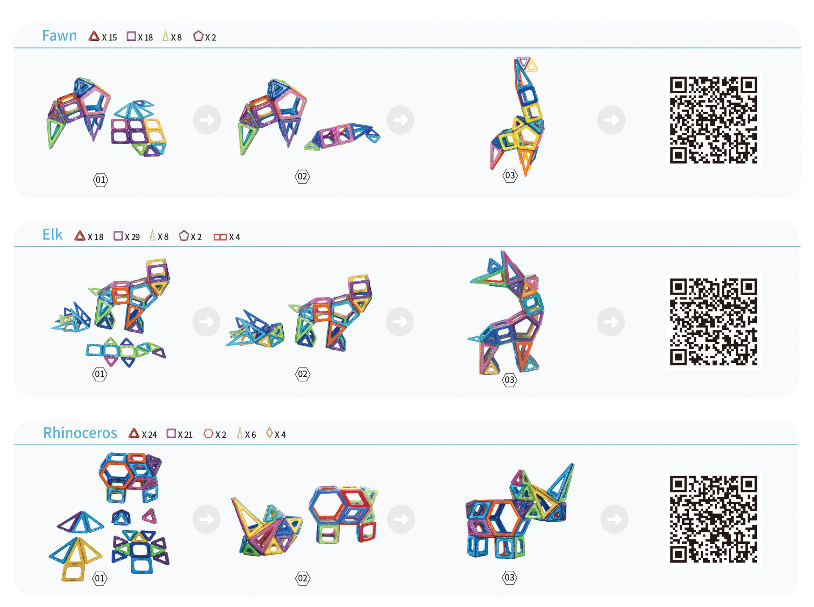Click the first arrow in the Rhinoceros row

pyautogui.click(x=207, y=519)
